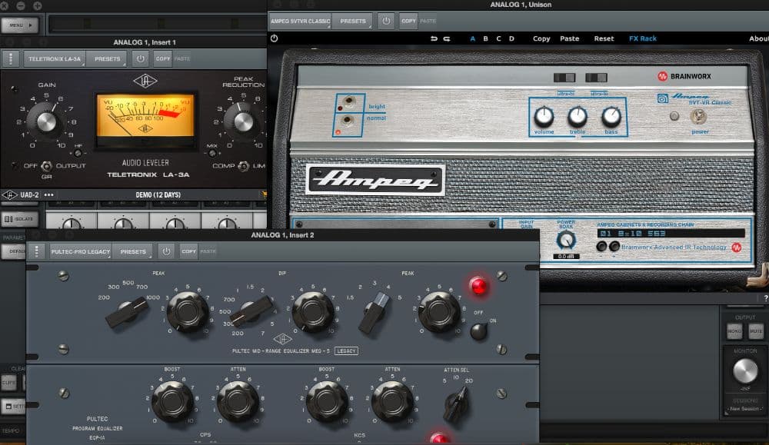Open PRESETS in the Teletronix LA-3A window
Viewport: 769px width, 445px height.
click(x=107, y=59)
